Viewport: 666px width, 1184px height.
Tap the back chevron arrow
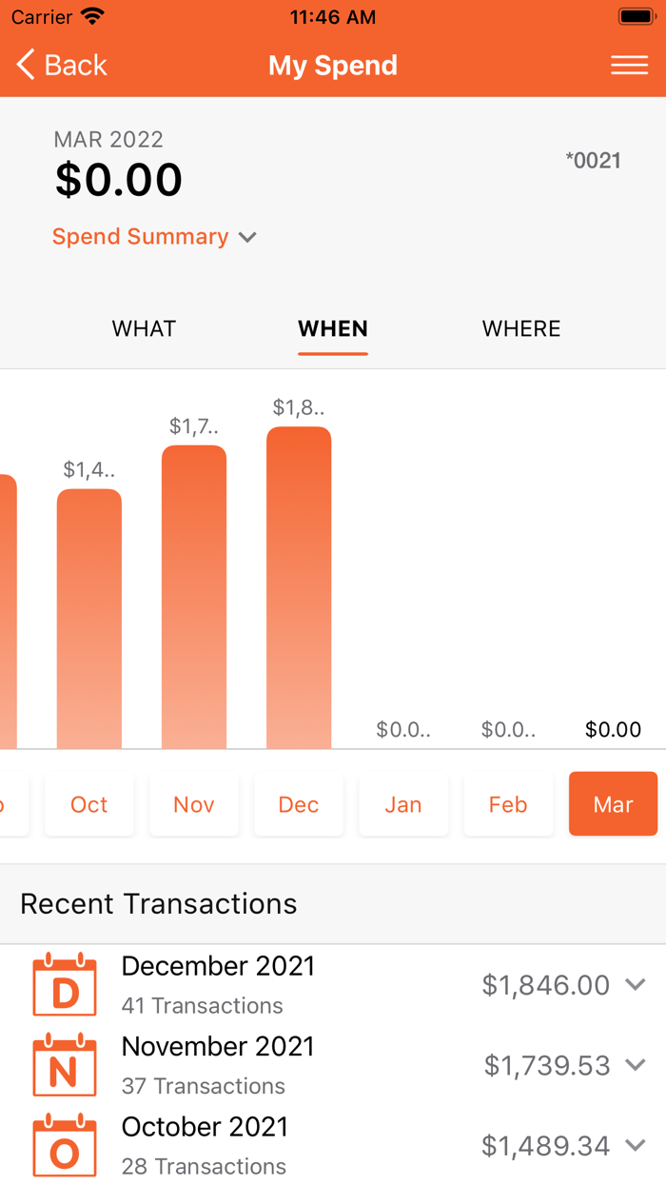(24, 64)
